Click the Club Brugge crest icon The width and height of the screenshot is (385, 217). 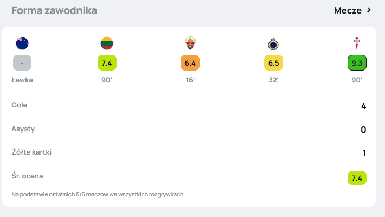coord(273,43)
